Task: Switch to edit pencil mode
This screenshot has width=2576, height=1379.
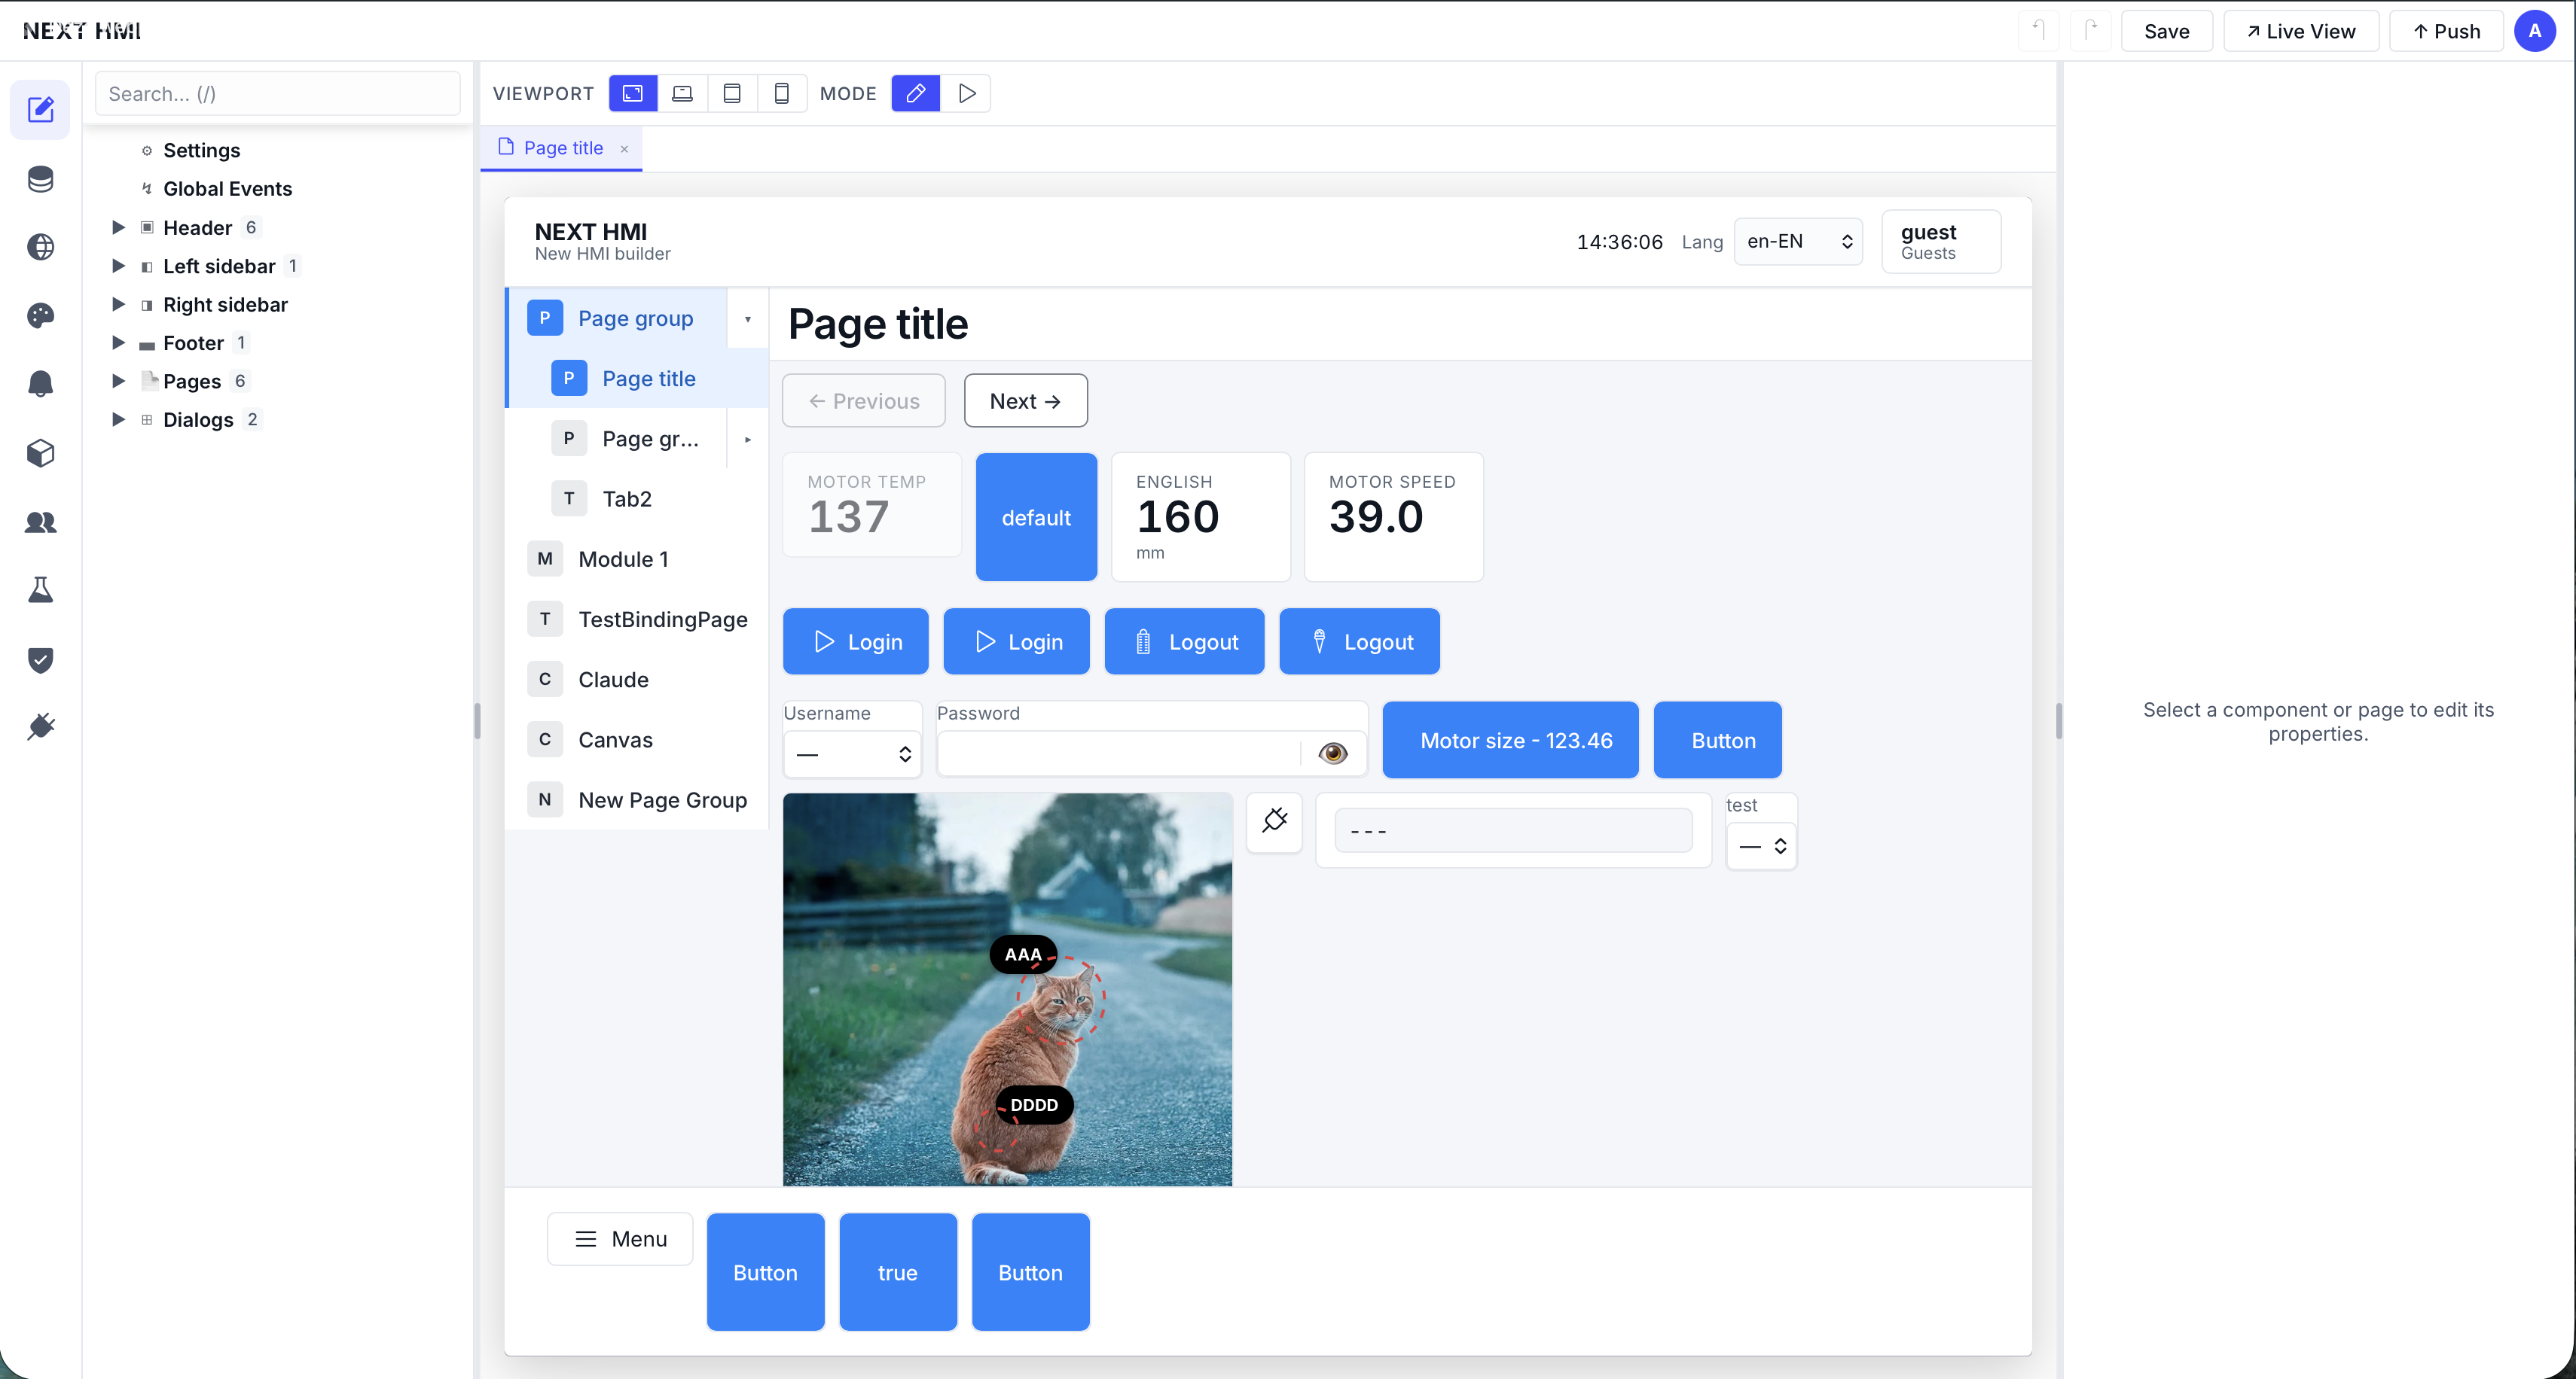Action: tap(916, 93)
